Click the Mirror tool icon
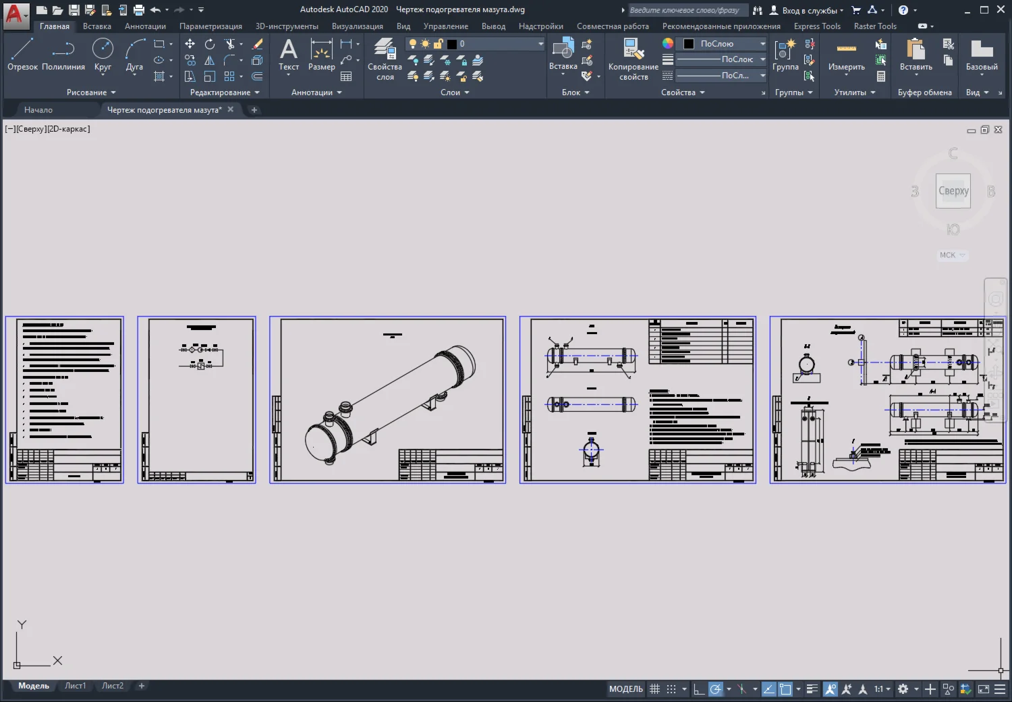 click(210, 60)
